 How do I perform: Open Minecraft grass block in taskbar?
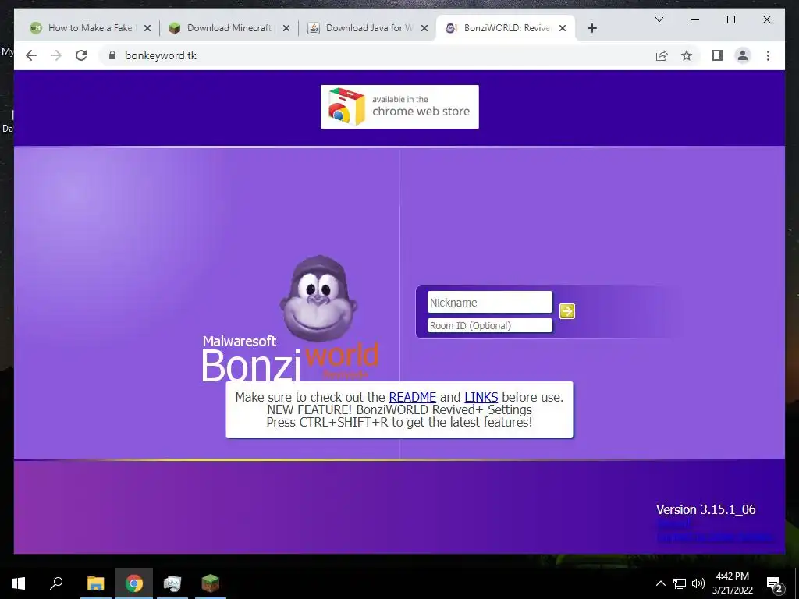click(210, 583)
